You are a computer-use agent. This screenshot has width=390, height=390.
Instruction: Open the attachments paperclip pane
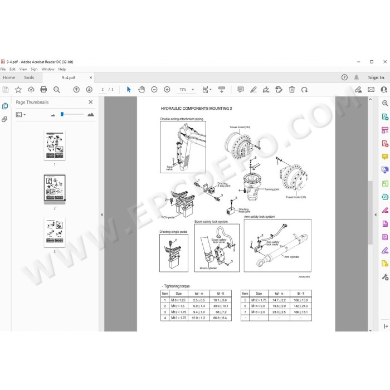[4, 119]
